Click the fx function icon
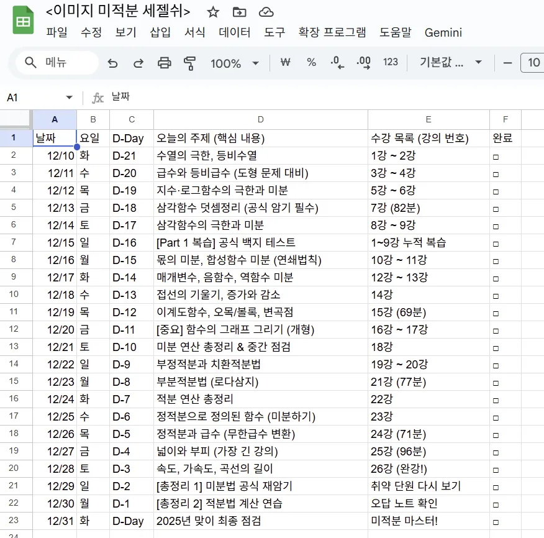This screenshot has width=544, height=538. [x=97, y=98]
